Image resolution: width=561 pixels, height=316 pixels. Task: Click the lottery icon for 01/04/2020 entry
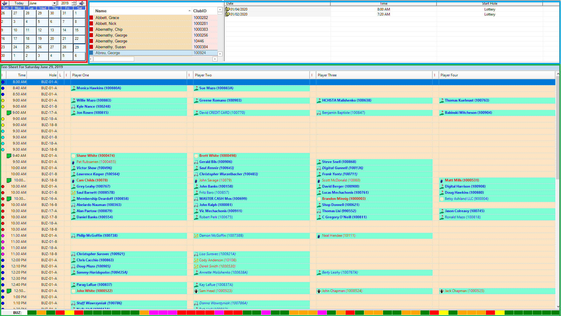point(227,9)
